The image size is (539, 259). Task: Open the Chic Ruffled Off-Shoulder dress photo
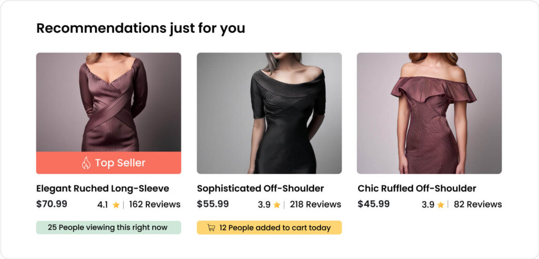pyautogui.click(x=429, y=113)
